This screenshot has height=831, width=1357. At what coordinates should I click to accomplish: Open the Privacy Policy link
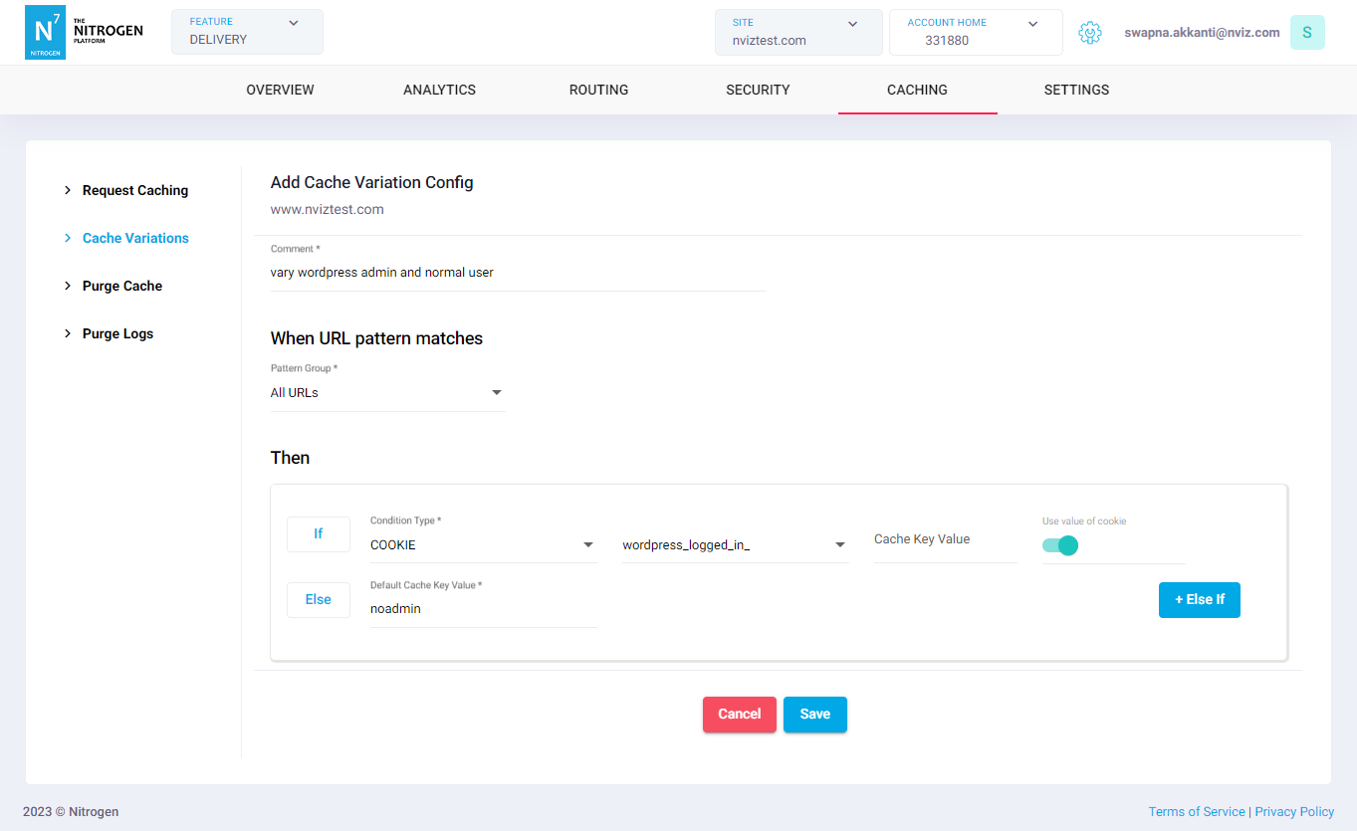(1294, 811)
